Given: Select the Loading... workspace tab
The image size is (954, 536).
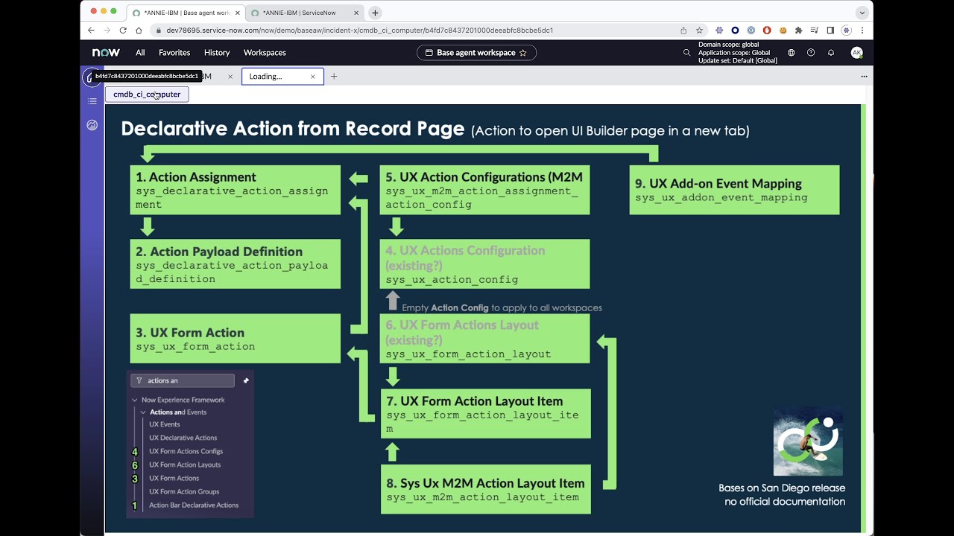Looking at the screenshot, I should pyautogui.click(x=282, y=76).
